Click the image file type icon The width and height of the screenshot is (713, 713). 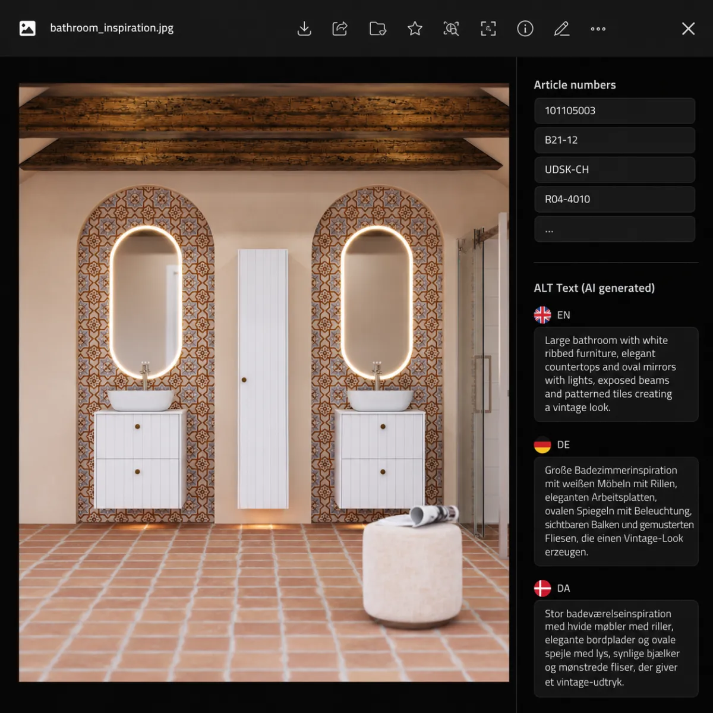coord(27,28)
